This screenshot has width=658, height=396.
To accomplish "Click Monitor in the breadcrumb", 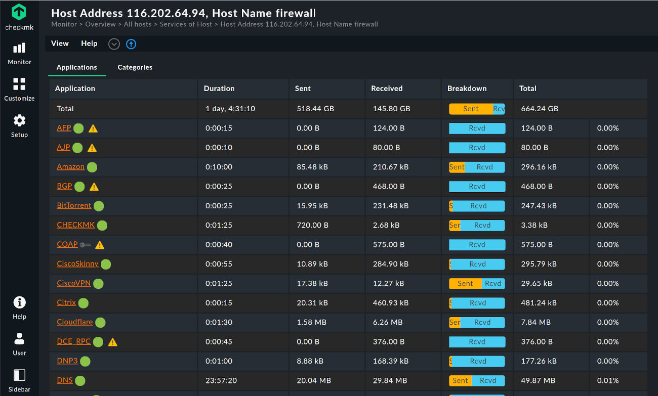I will coord(64,24).
